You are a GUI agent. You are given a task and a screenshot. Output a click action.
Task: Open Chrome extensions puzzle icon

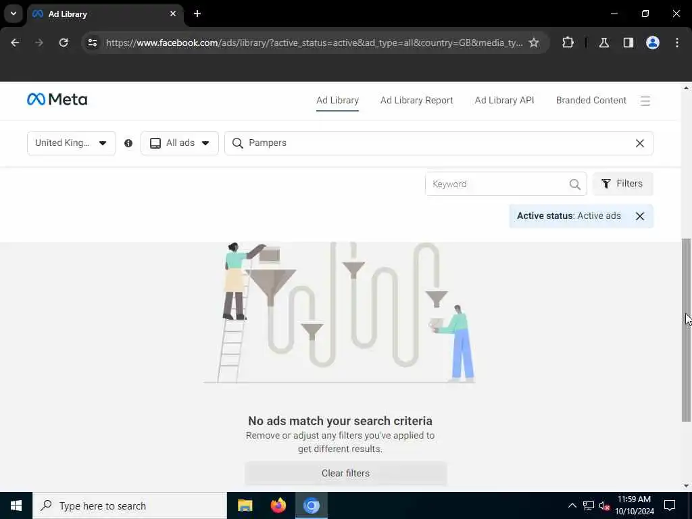[x=568, y=43]
